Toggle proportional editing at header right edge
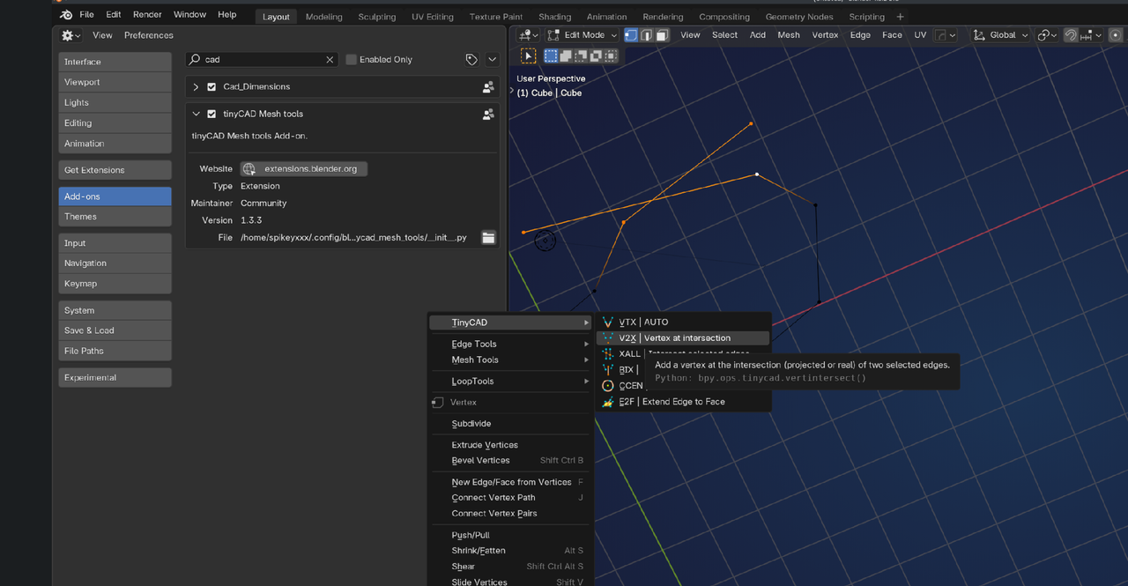 [x=1117, y=35]
